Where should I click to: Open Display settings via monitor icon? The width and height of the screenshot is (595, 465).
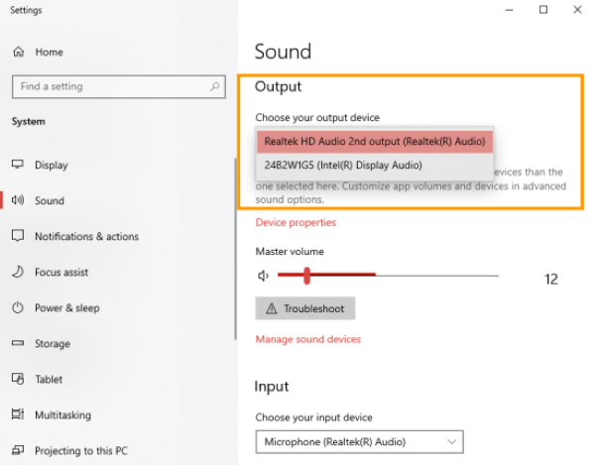click(18, 165)
